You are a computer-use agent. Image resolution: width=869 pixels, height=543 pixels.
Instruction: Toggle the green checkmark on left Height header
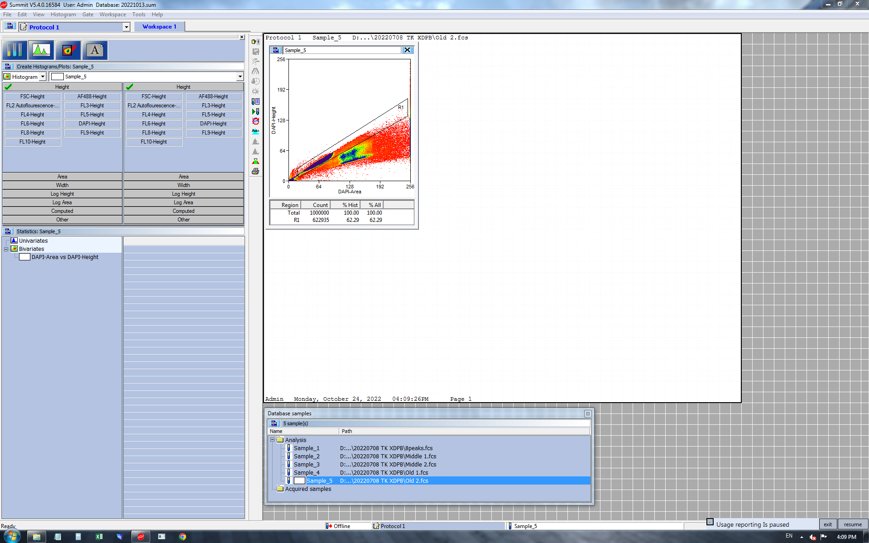(8, 86)
